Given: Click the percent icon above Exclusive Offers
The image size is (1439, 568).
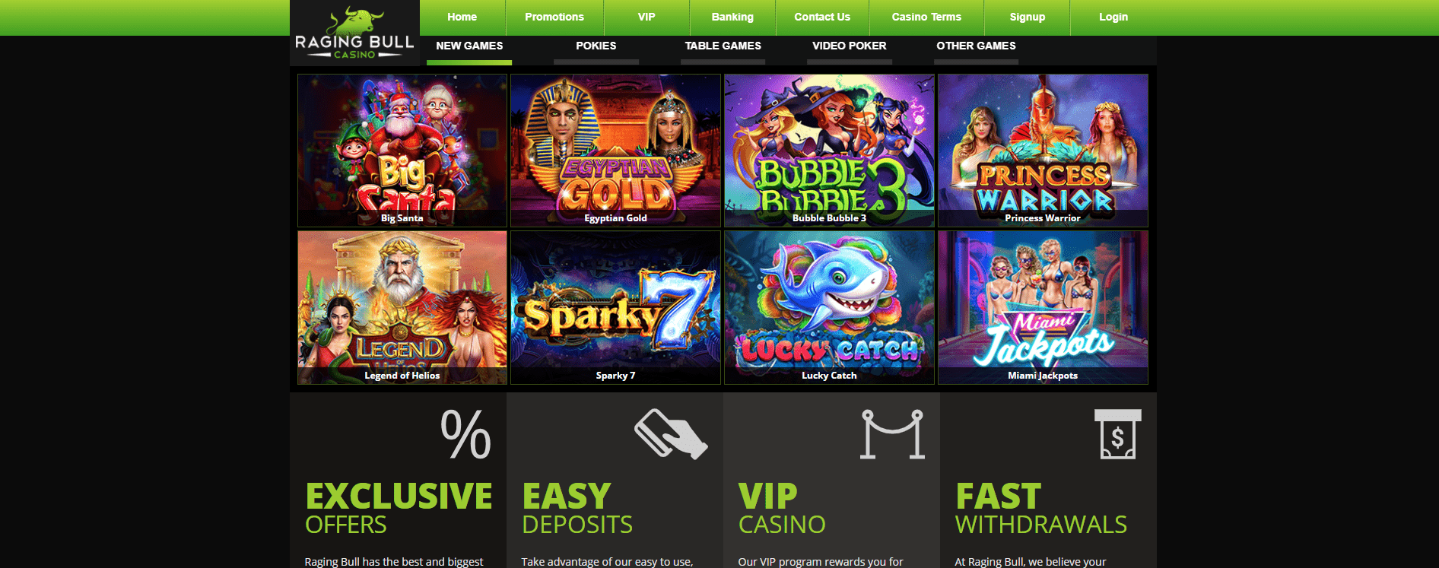Looking at the screenshot, I should (x=465, y=434).
